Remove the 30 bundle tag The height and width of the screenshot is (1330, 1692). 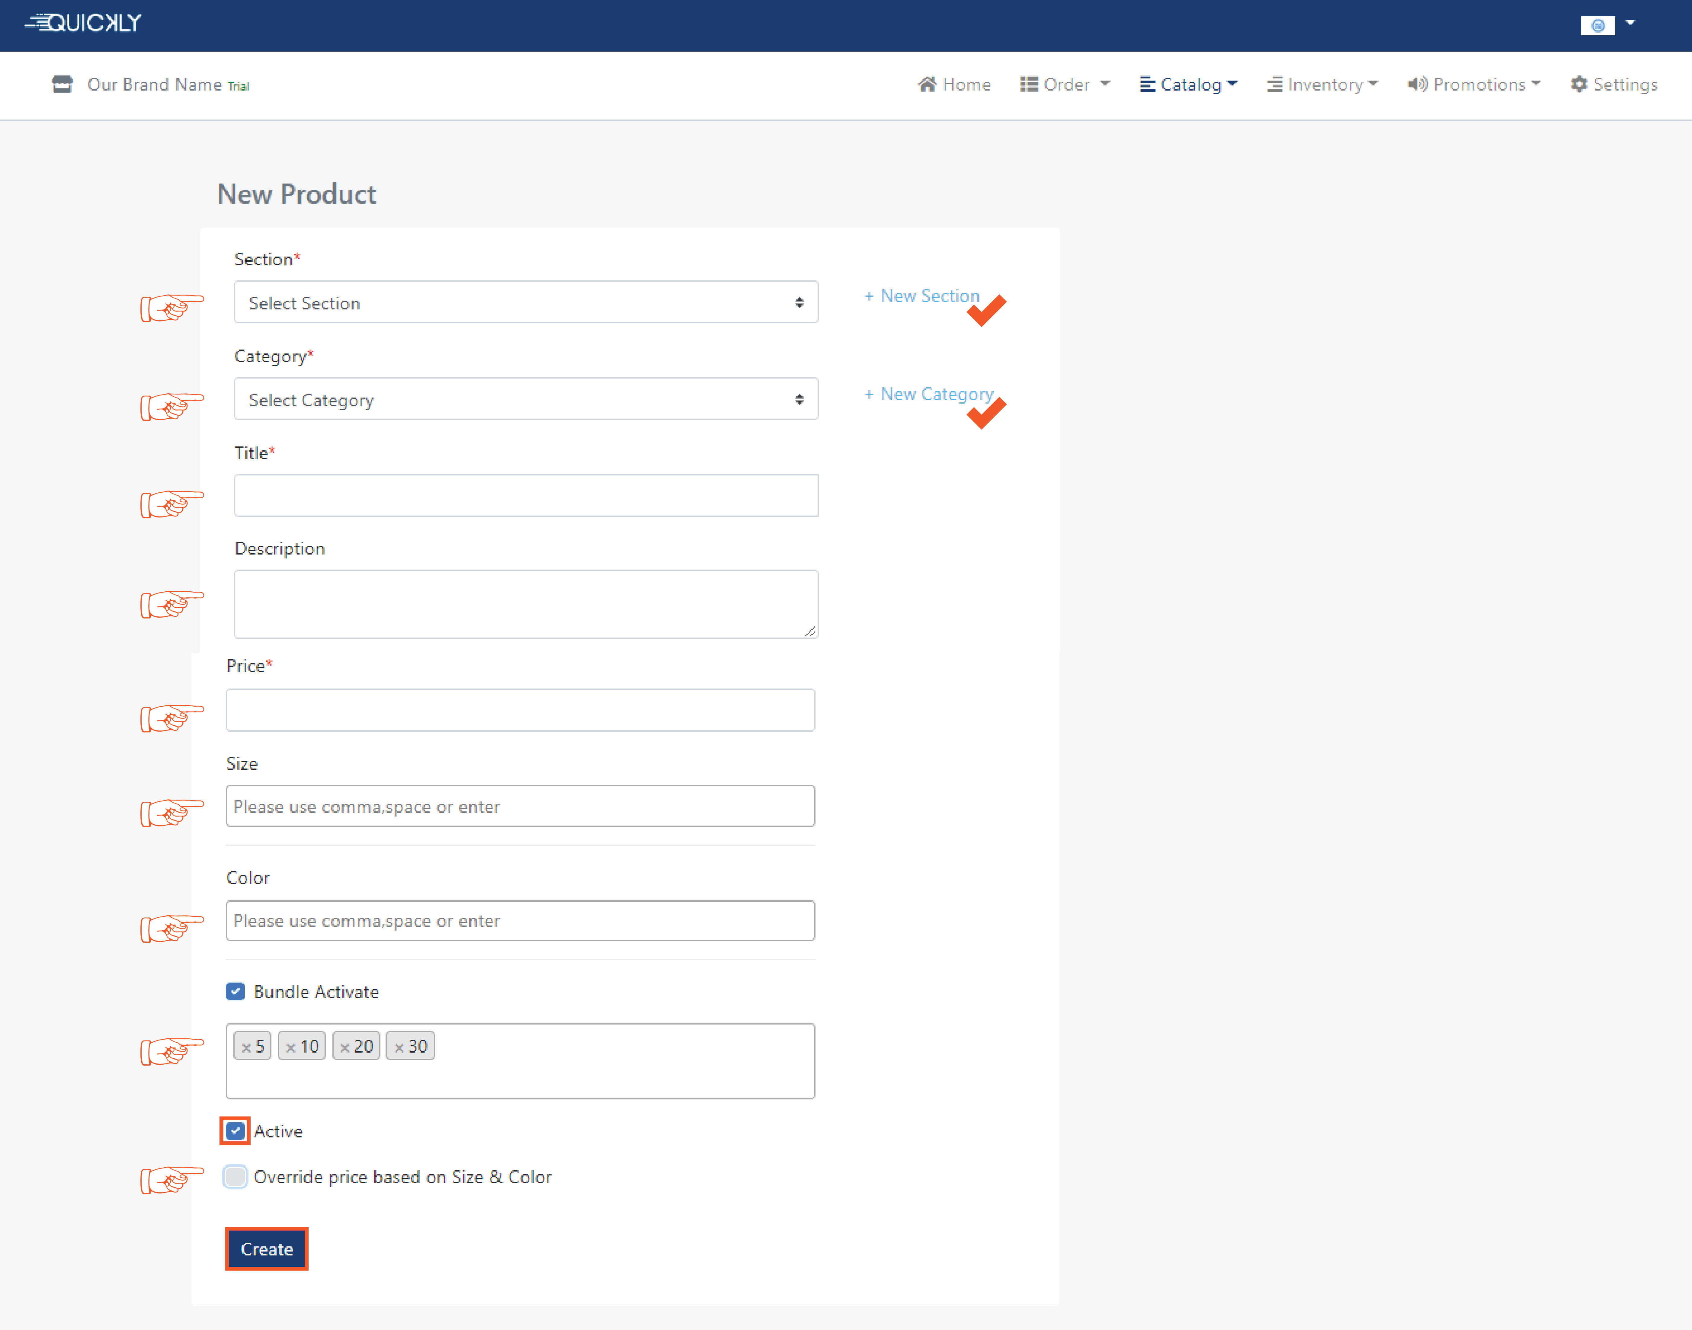(x=399, y=1047)
